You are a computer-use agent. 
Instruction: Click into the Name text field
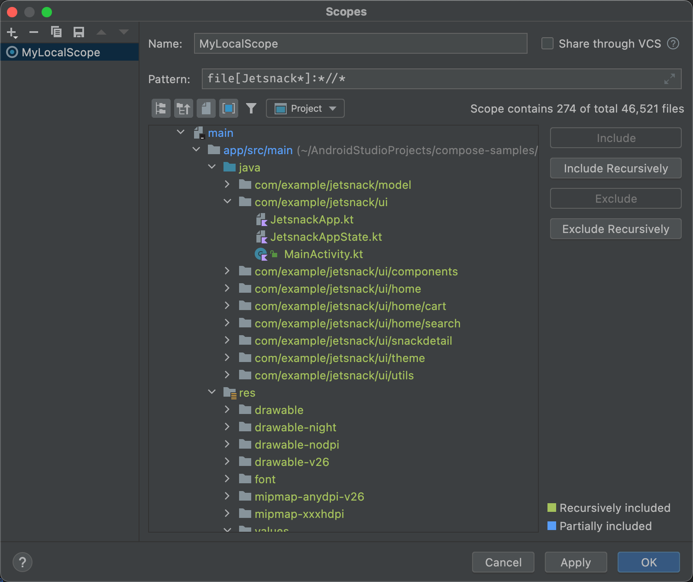click(360, 44)
